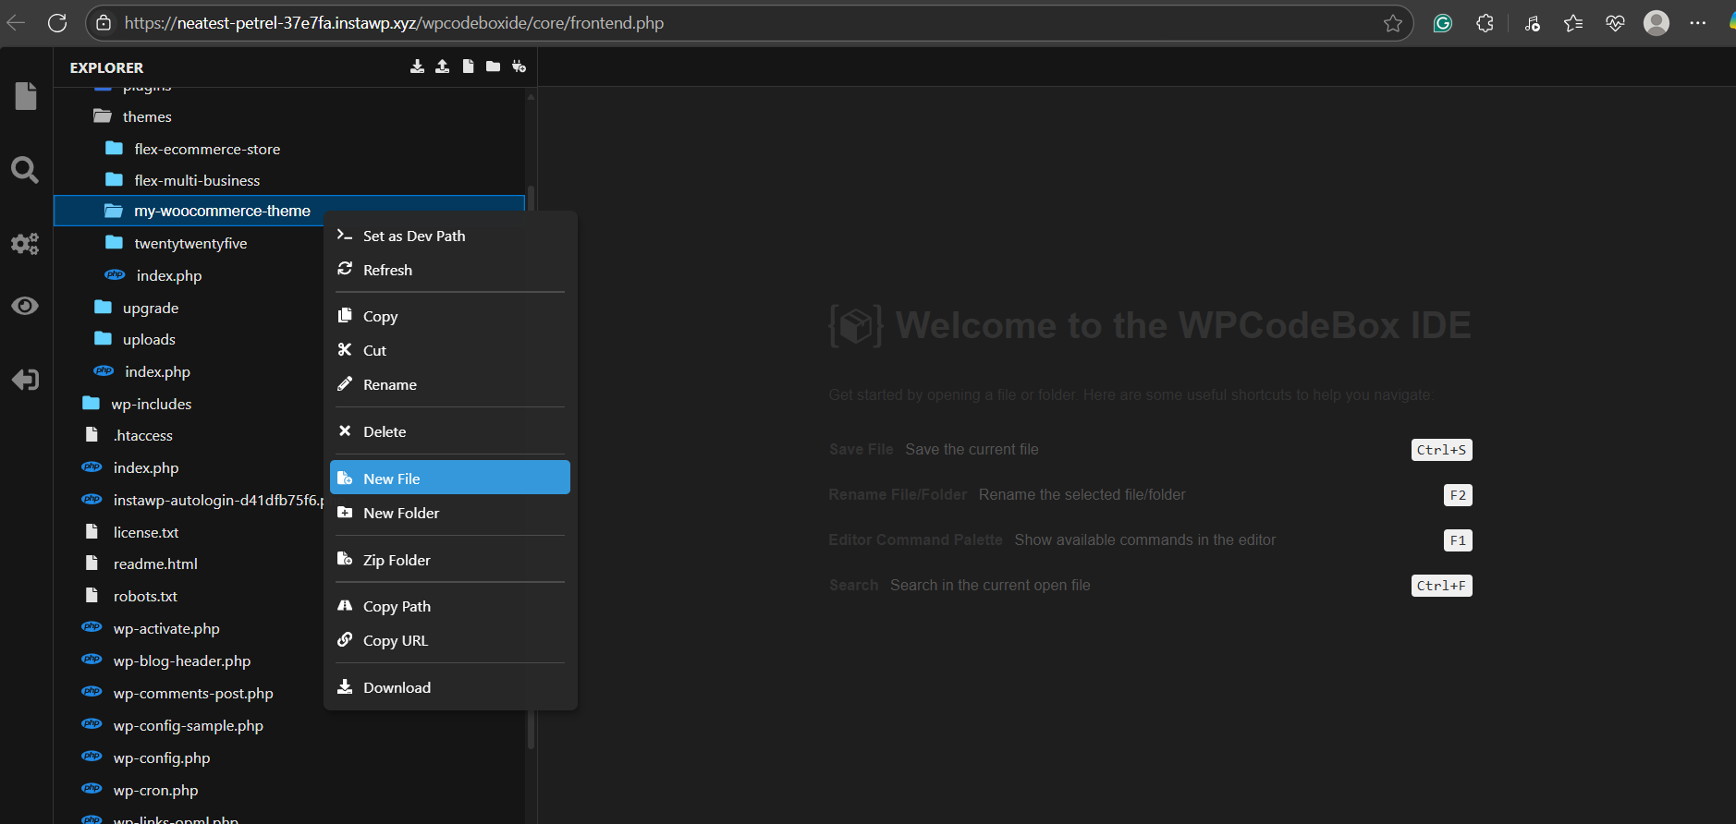Collapse the my-woocommerce-theme folder
Image resolution: width=1736 pixels, height=824 pixels.
(x=289, y=211)
